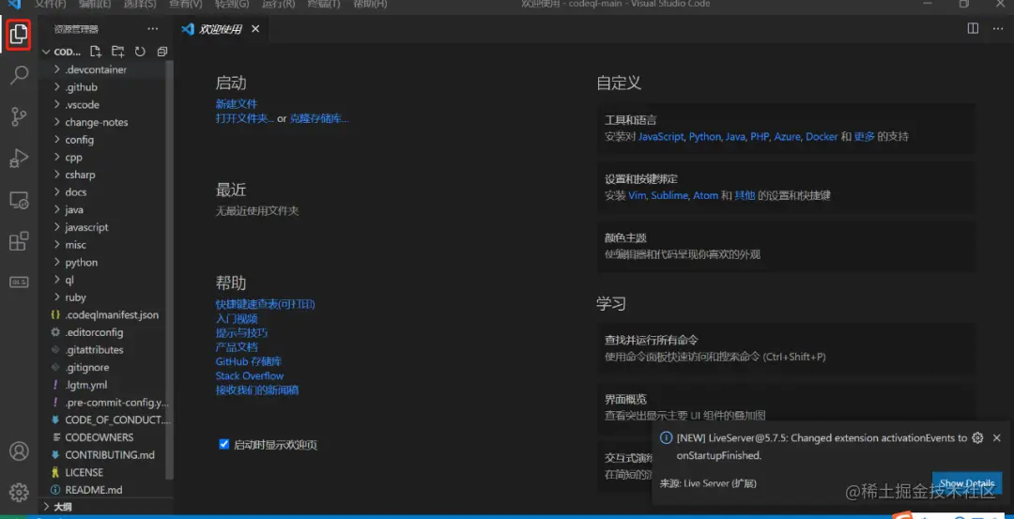
Task: Click the Vim keybindings link
Action: [637, 195]
